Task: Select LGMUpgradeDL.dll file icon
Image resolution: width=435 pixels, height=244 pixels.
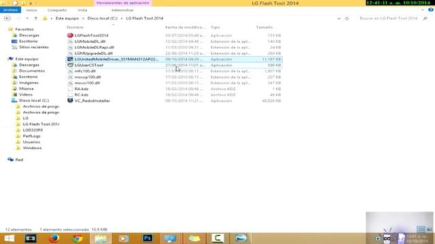Action: click(x=70, y=54)
